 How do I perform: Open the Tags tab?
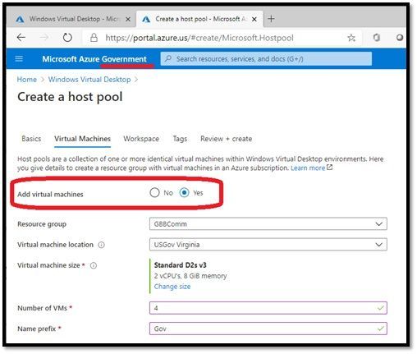[x=180, y=139]
